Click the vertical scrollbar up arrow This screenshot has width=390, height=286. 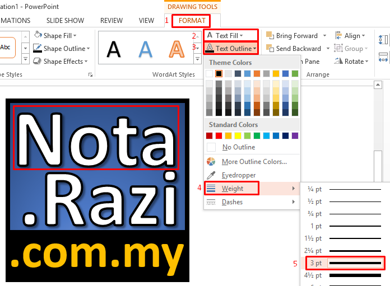[x=378, y=85]
